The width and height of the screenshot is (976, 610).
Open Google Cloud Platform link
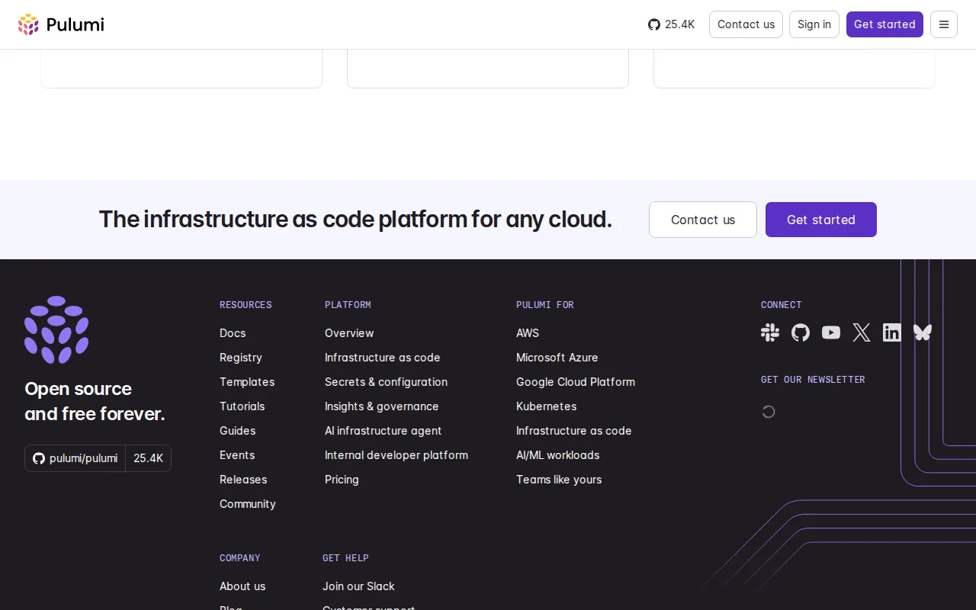pos(576,382)
